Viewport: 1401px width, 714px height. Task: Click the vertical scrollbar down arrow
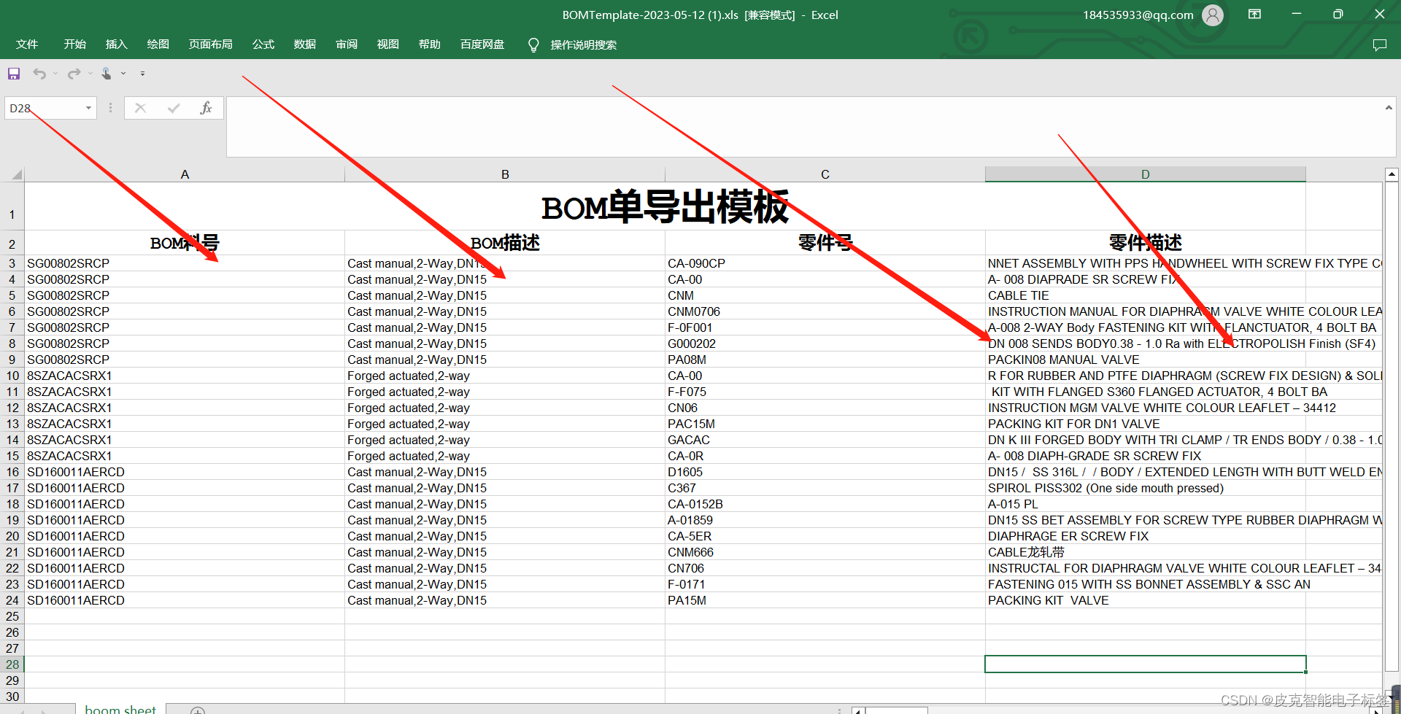pyautogui.click(x=1391, y=696)
